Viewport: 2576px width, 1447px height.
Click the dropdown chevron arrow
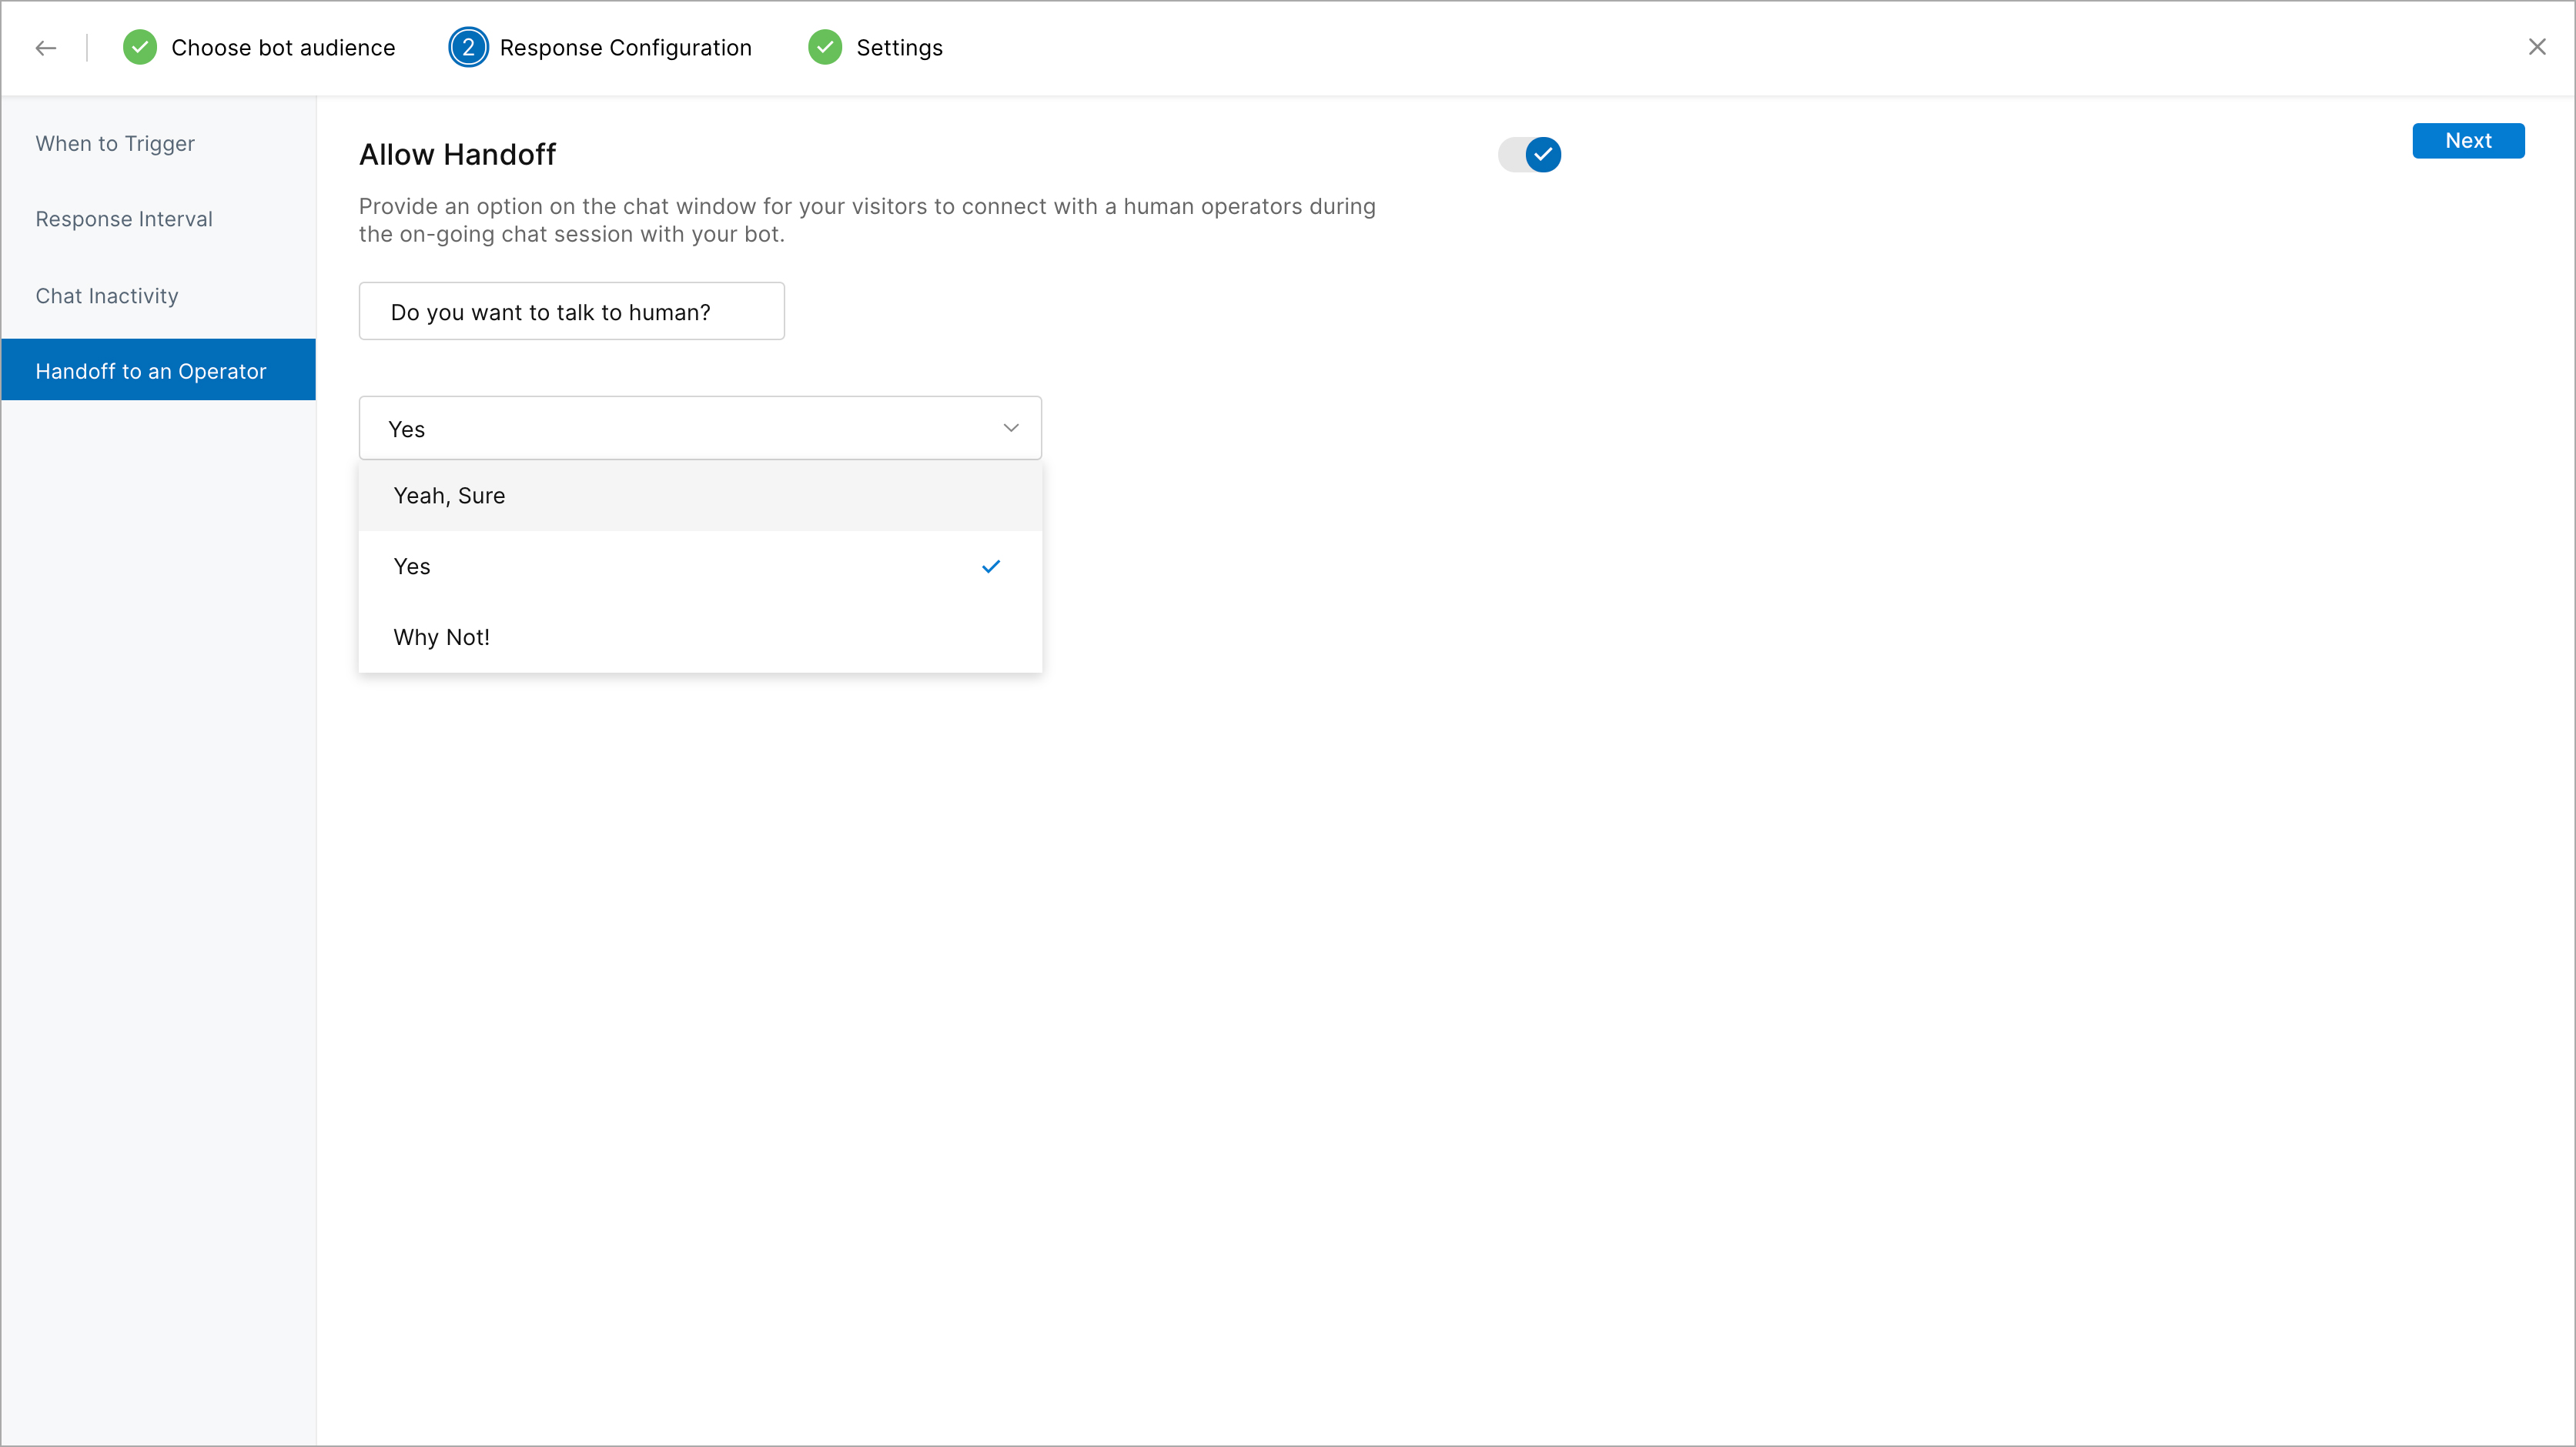(1011, 428)
